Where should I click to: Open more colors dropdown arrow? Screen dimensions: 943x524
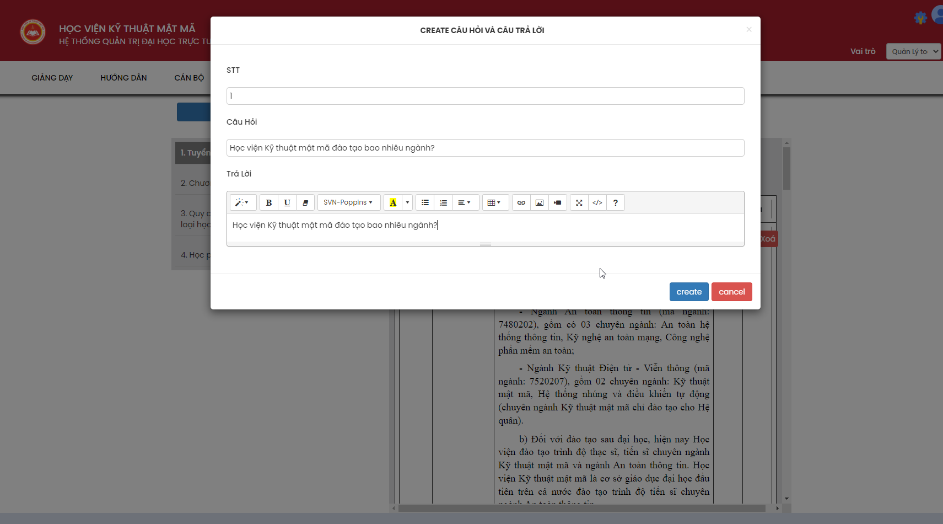point(407,202)
